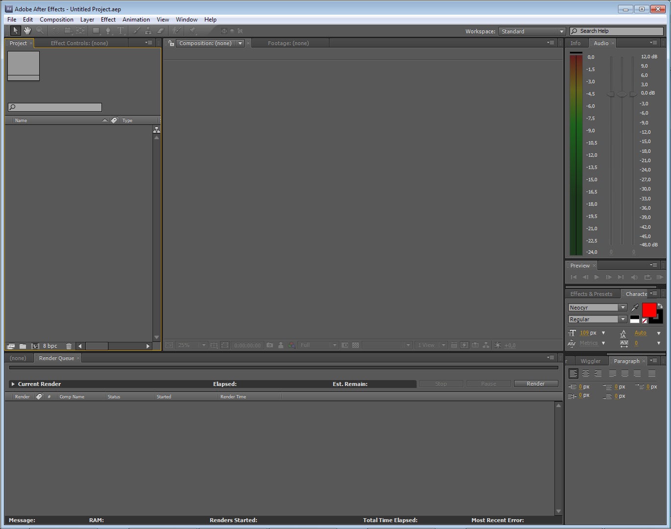Enable left align text in Paragraph panel

coord(573,373)
